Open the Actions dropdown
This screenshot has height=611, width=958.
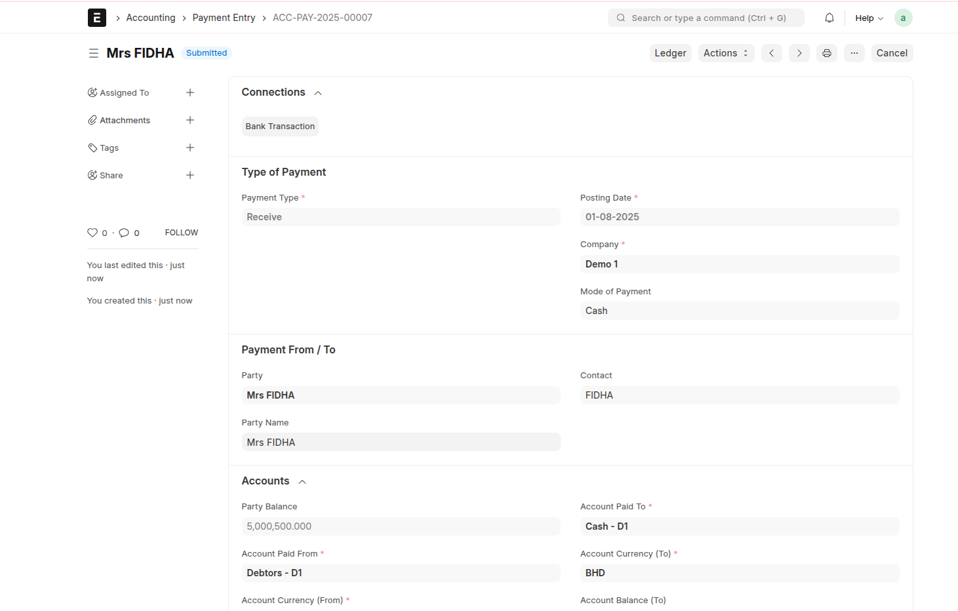pyautogui.click(x=725, y=53)
